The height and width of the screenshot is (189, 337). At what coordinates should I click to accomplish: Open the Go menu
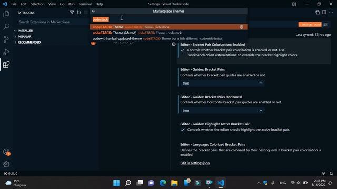(62, 4)
